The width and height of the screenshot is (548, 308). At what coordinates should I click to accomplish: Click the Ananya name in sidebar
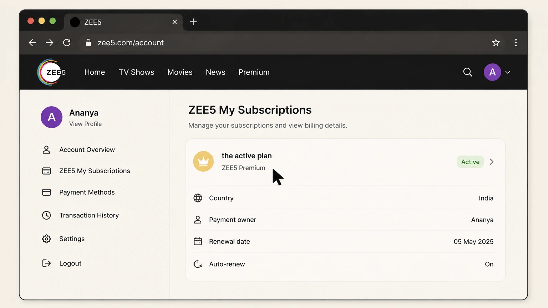84,113
